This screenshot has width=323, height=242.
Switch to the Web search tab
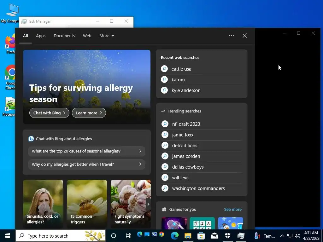(x=87, y=36)
